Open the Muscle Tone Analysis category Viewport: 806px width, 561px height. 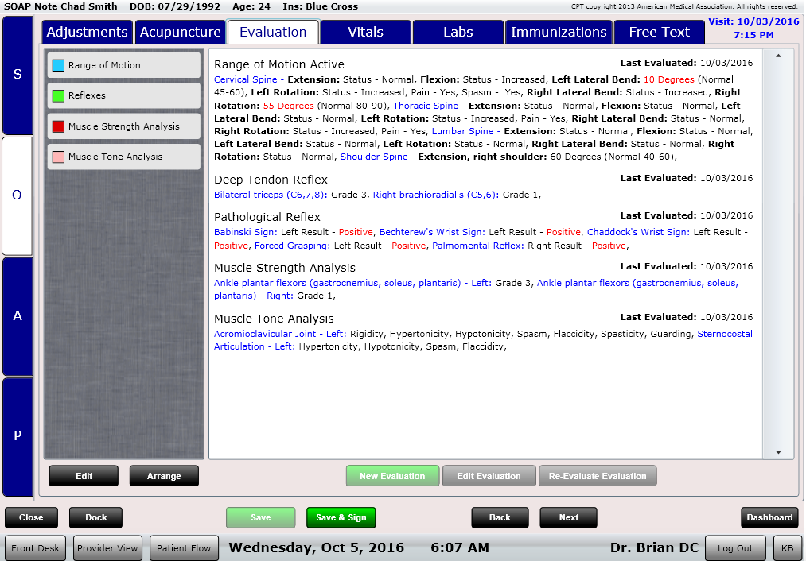coord(123,157)
